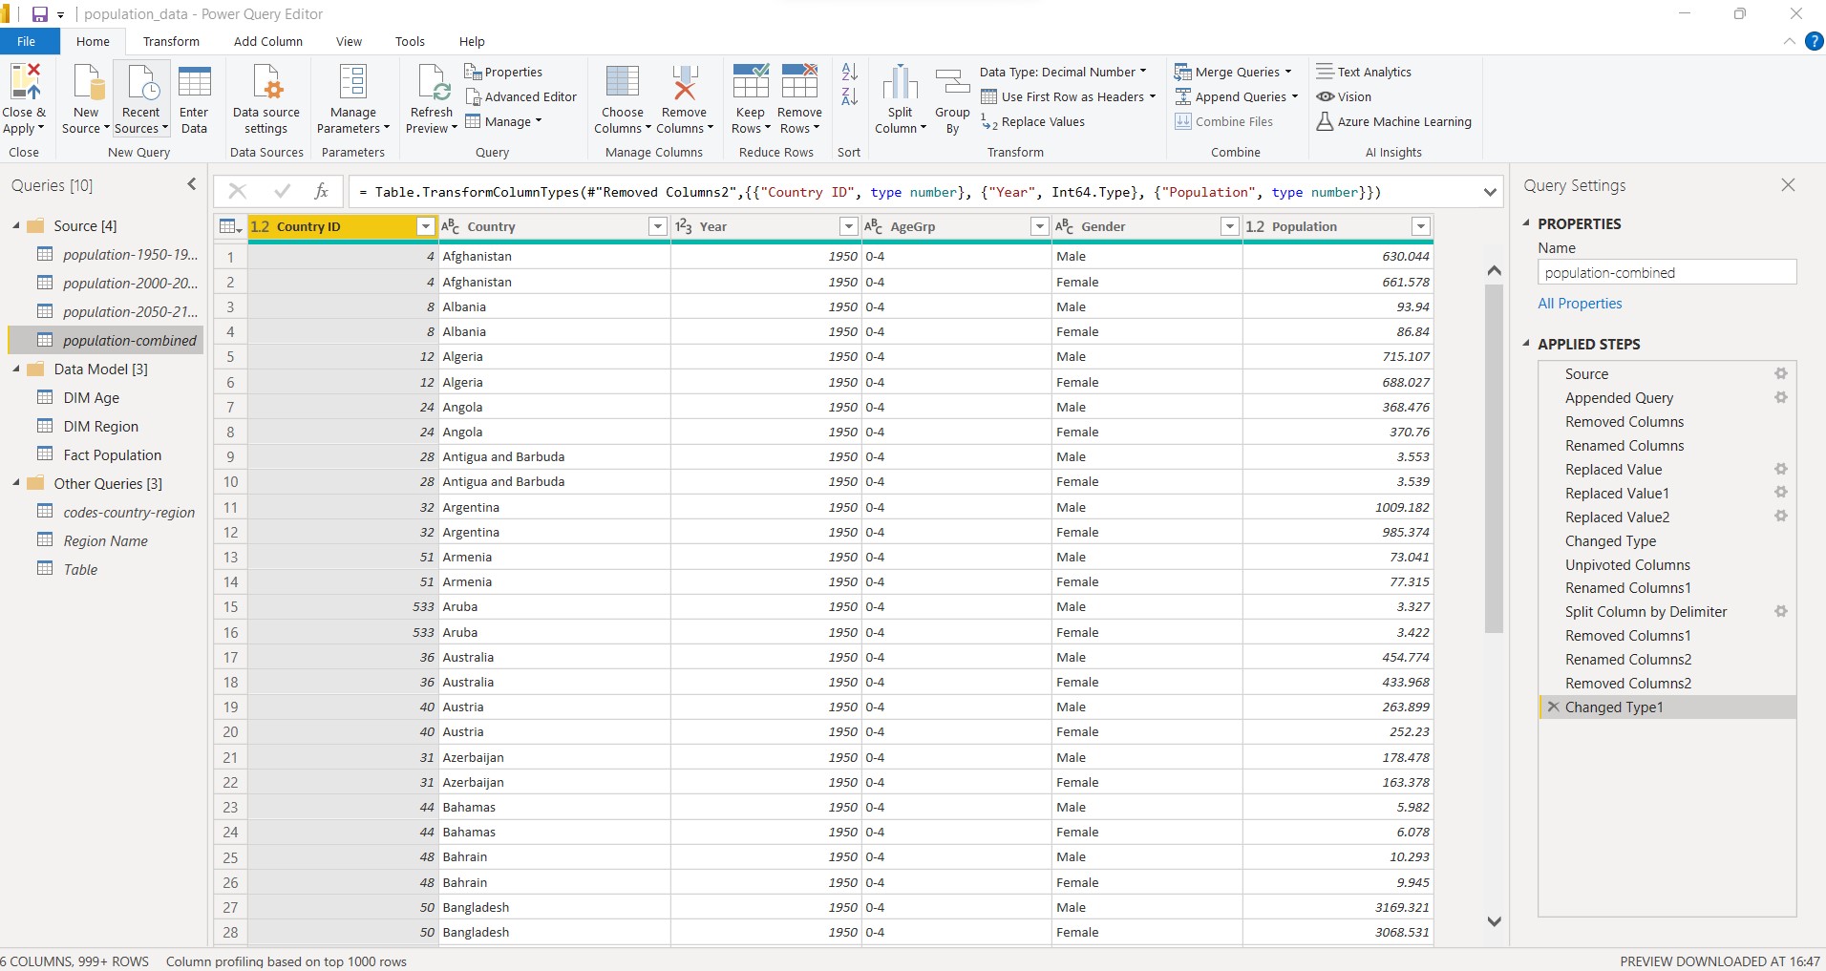The width and height of the screenshot is (1826, 971).
Task: Open Gender column filter dropdown
Action: click(x=1230, y=226)
